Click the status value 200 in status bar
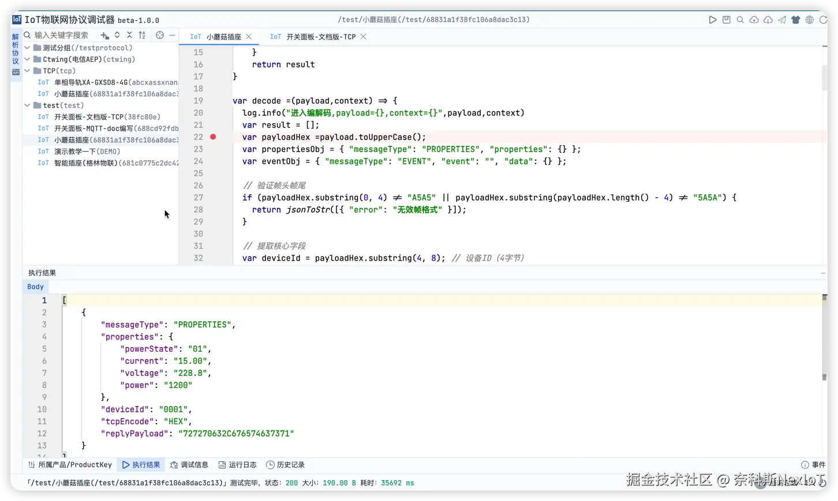 pos(292,483)
